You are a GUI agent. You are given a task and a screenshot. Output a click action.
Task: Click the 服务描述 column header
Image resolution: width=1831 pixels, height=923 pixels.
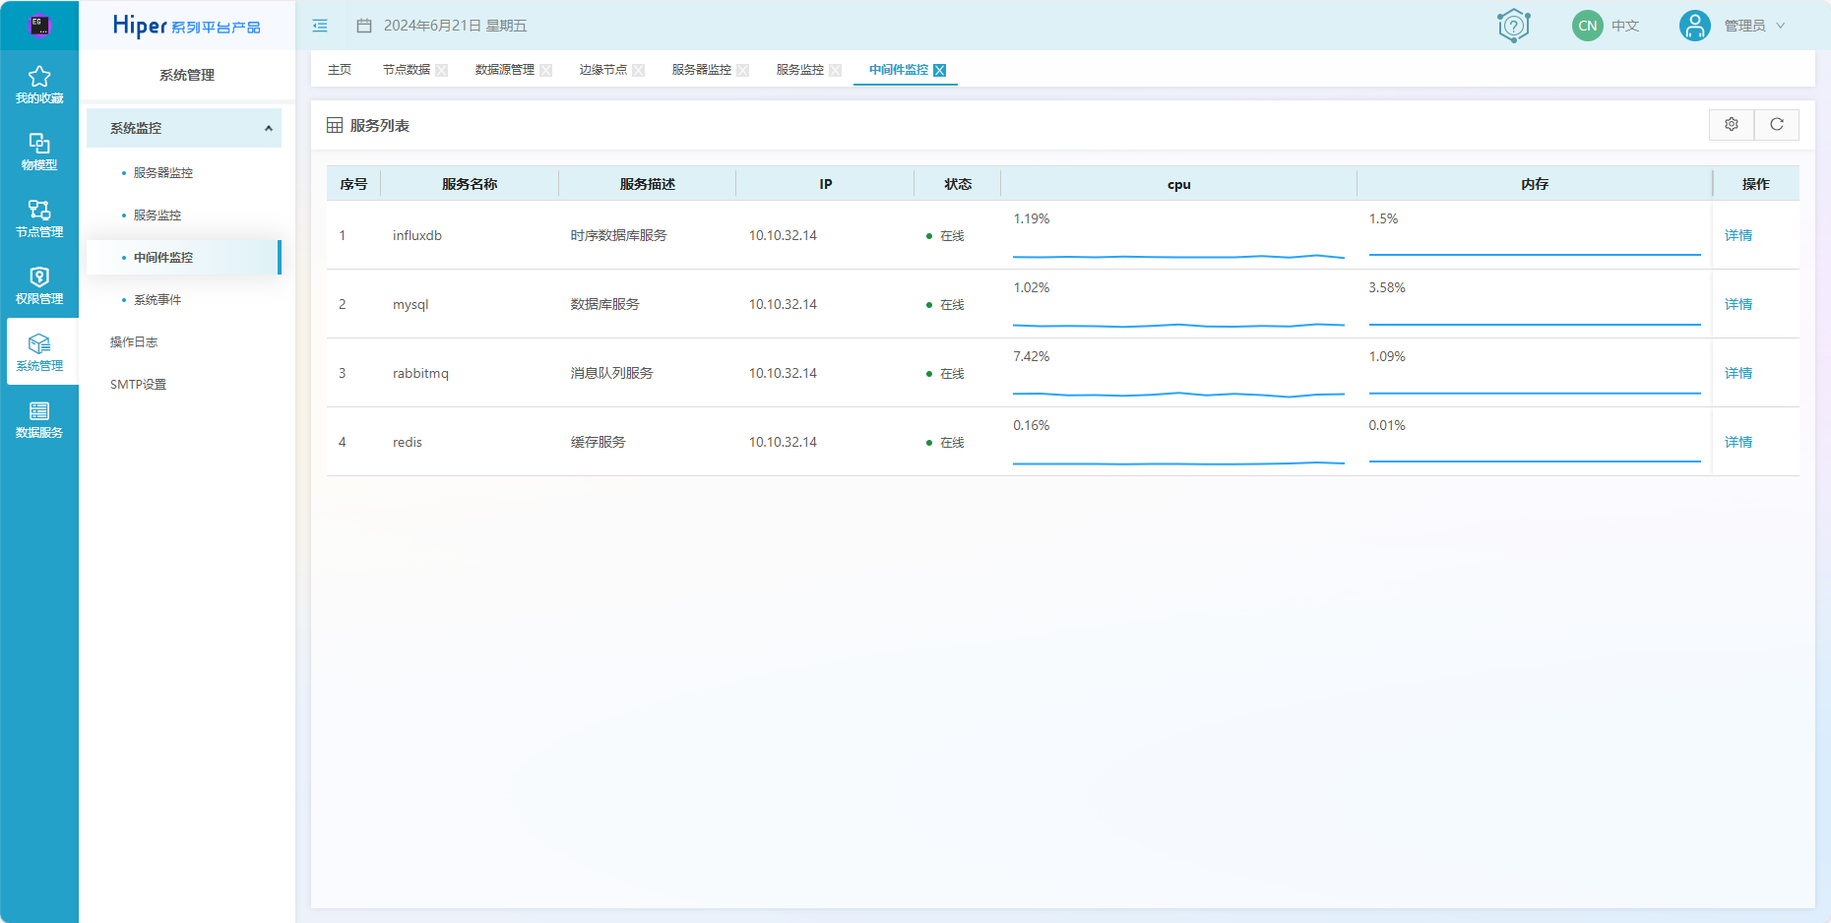click(x=648, y=184)
